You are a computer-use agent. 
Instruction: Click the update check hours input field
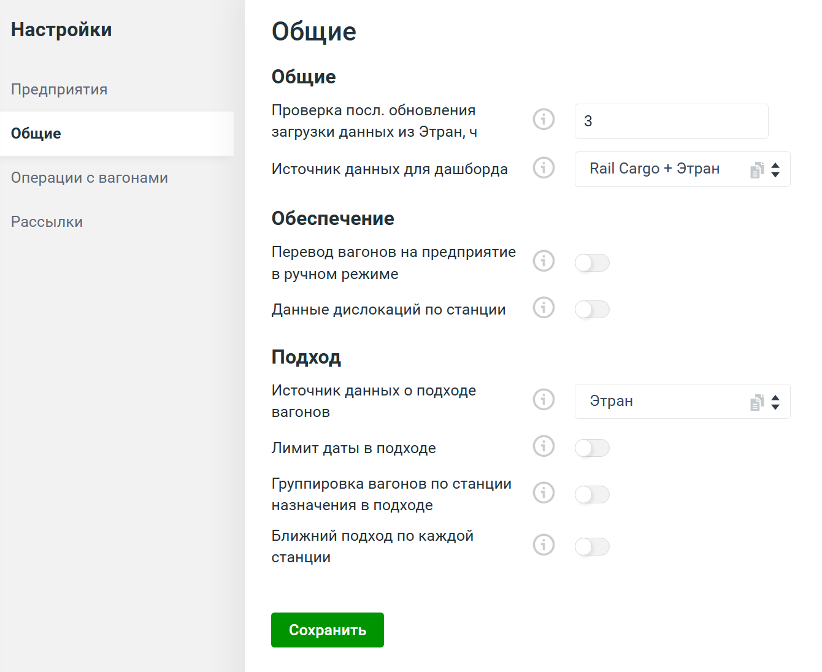click(671, 121)
